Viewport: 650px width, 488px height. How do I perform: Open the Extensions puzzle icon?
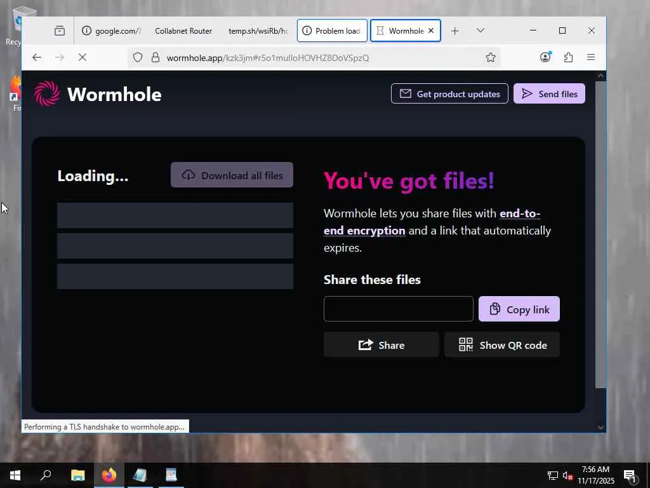pyautogui.click(x=568, y=57)
